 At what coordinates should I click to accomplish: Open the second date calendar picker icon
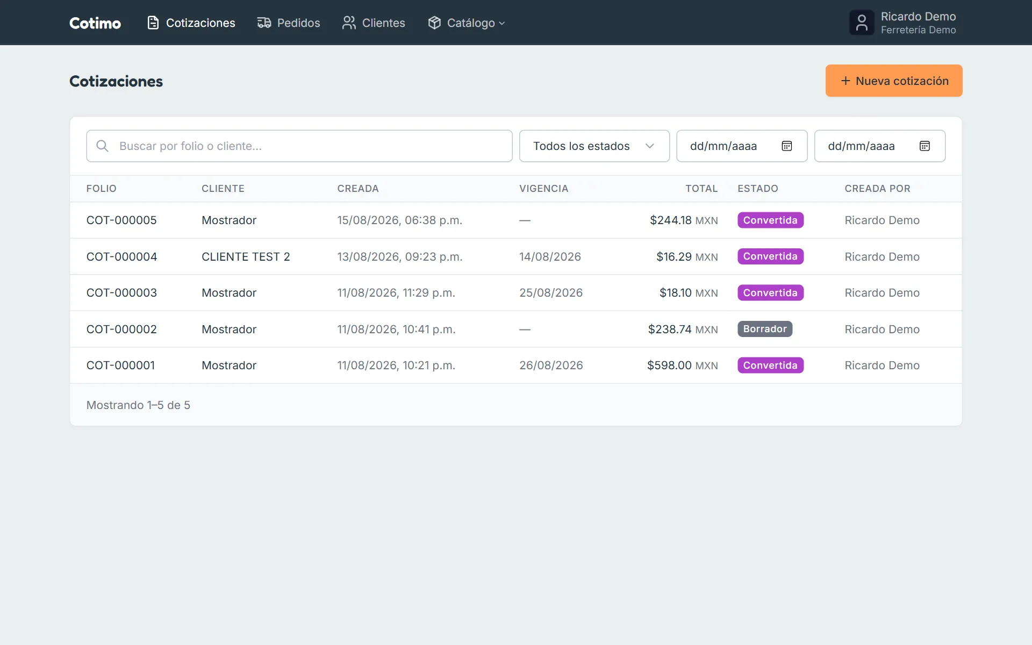(x=924, y=146)
